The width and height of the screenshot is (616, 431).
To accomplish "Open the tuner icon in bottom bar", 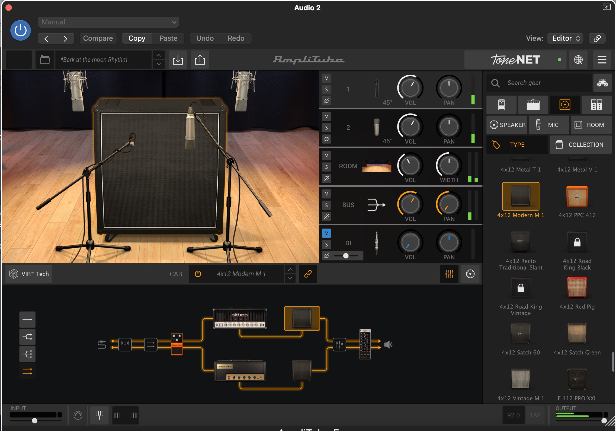I will point(100,415).
